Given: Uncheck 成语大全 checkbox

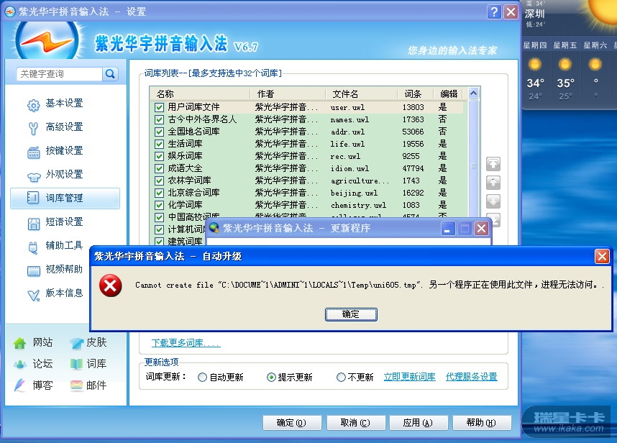Looking at the screenshot, I should 159,168.
